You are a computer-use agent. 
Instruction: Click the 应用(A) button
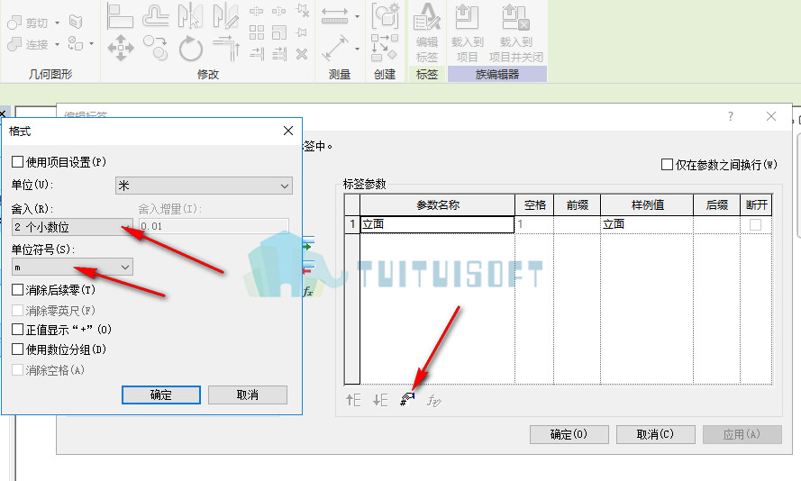(x=742, y=434)
